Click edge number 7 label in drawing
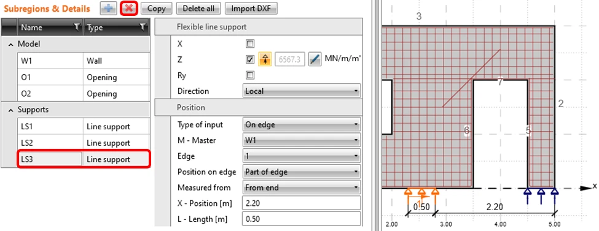The width and height of the screenshot is (599, 231). pyautogui.click(x=501, y=81)
